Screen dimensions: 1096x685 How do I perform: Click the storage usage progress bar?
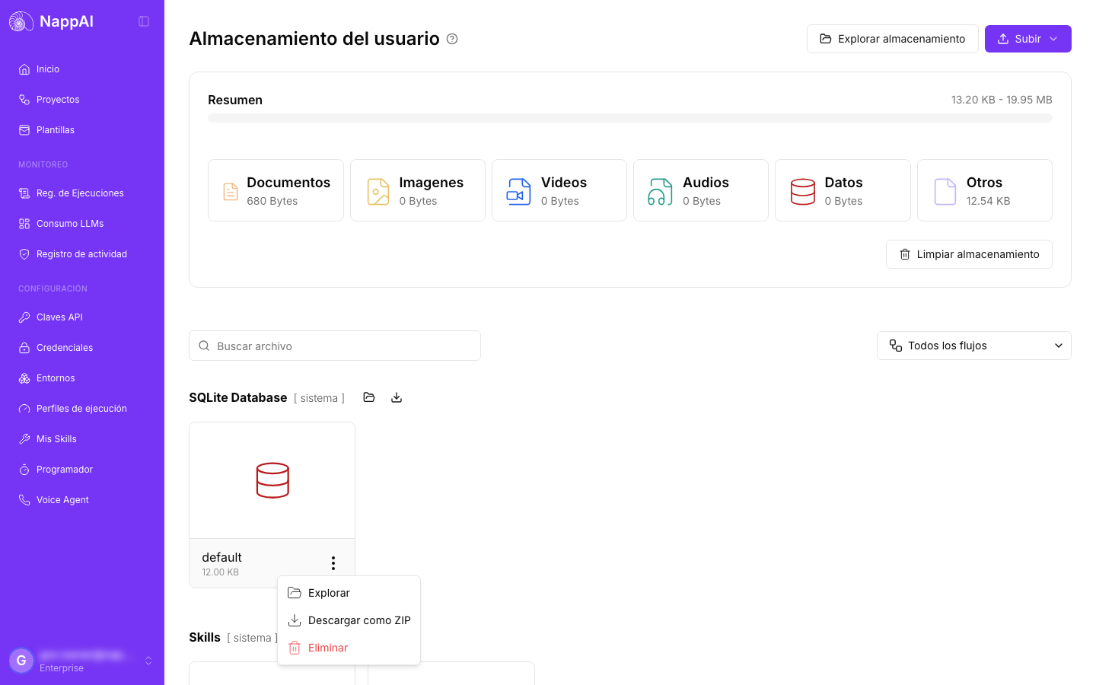click(x=630, y=118)
